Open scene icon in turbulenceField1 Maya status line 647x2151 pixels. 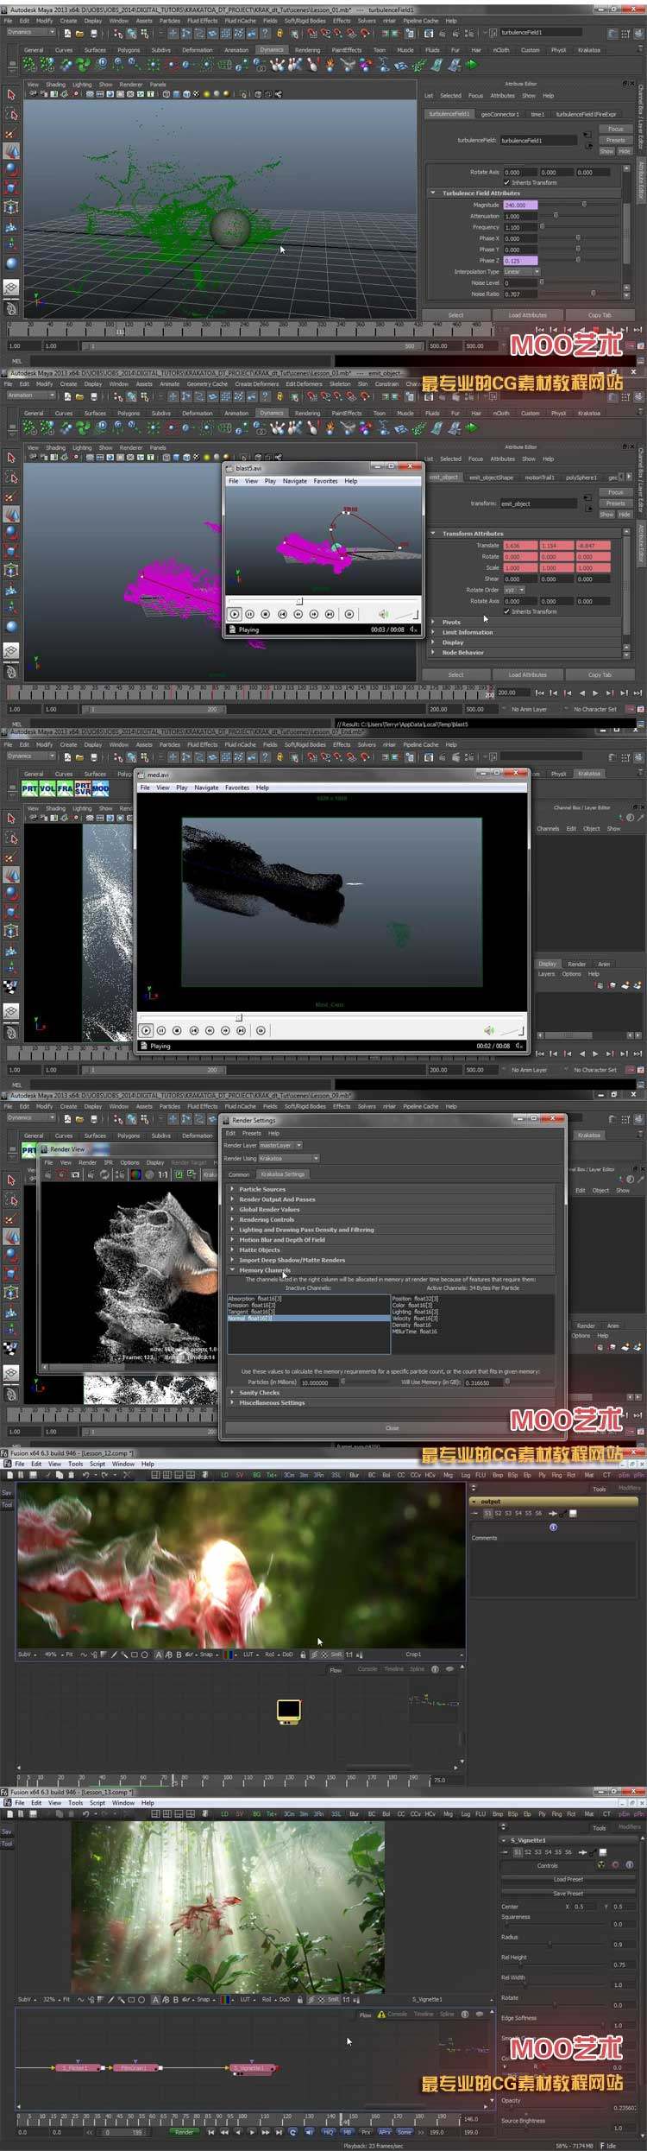click(79, 33)
